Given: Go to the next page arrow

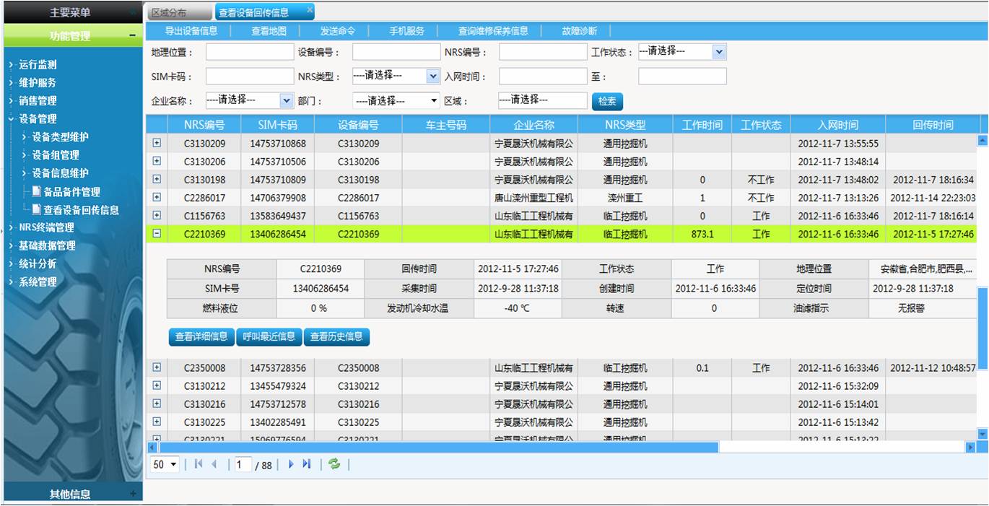Looking at the screenshot, I should [291, 464].
